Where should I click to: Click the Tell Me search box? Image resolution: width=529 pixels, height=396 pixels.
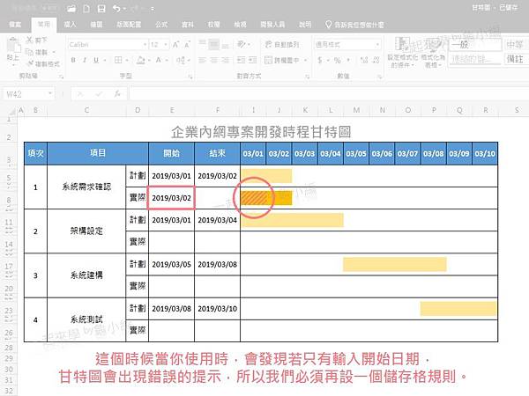(x=355, y=25)
